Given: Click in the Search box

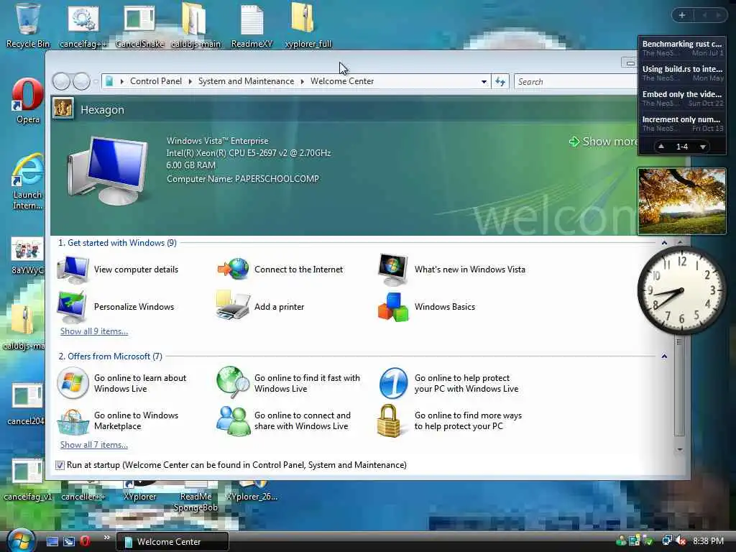Looking at the screenshot, I should coord(576,82).
